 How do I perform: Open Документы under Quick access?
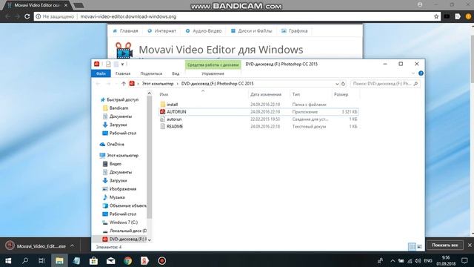(x=120, y=116)
